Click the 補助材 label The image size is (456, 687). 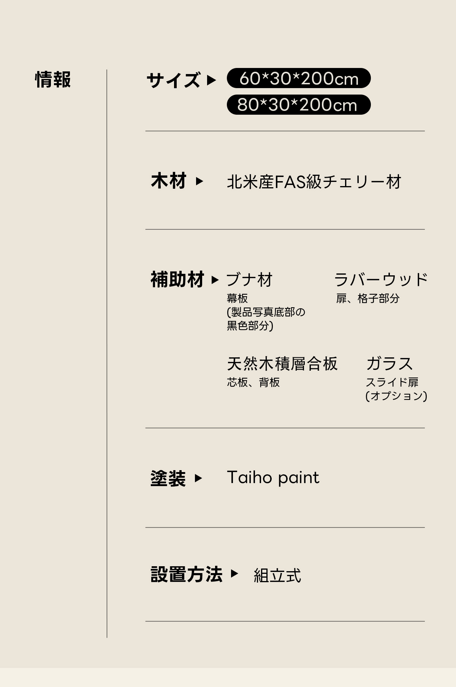click(177, 280)
